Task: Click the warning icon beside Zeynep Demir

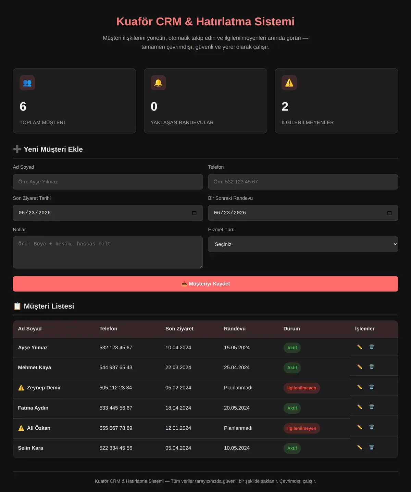Action: (x=21, y=388)
